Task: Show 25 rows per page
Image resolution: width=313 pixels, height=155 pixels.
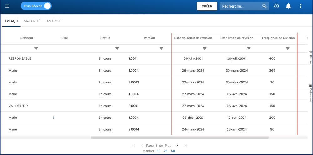Action: pyautogui.click(x=166, y=151)
